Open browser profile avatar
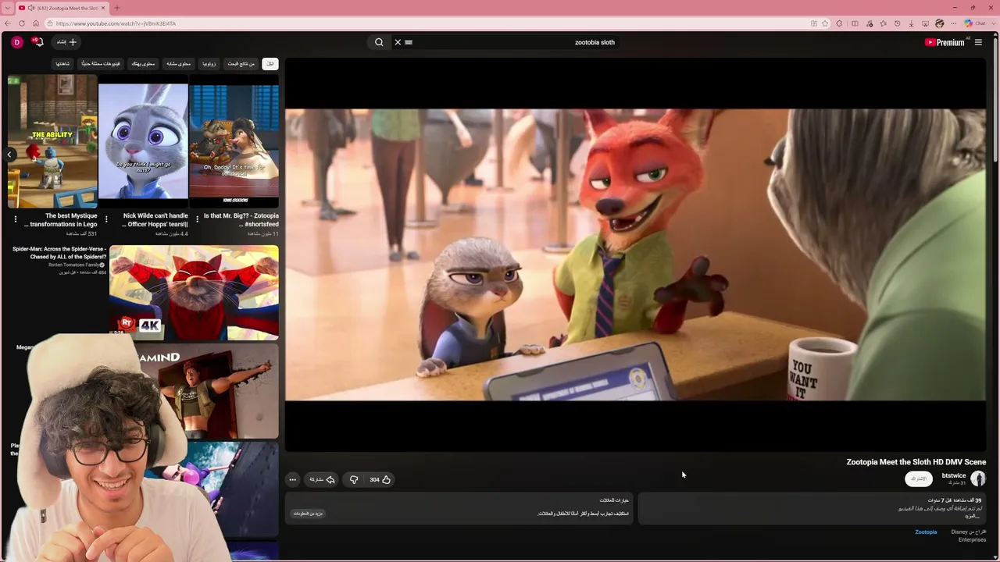 [940, 23]
